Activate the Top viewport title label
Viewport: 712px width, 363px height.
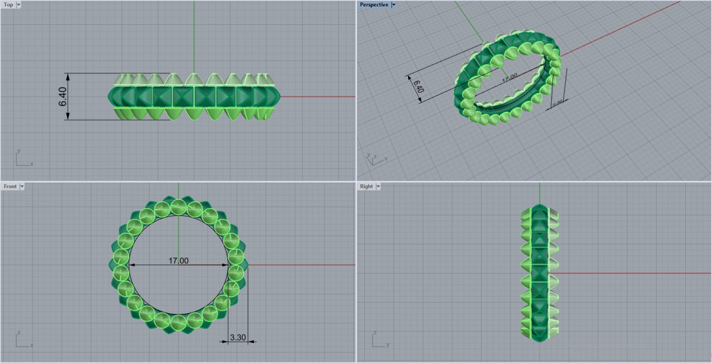click(x=9, y=5)
